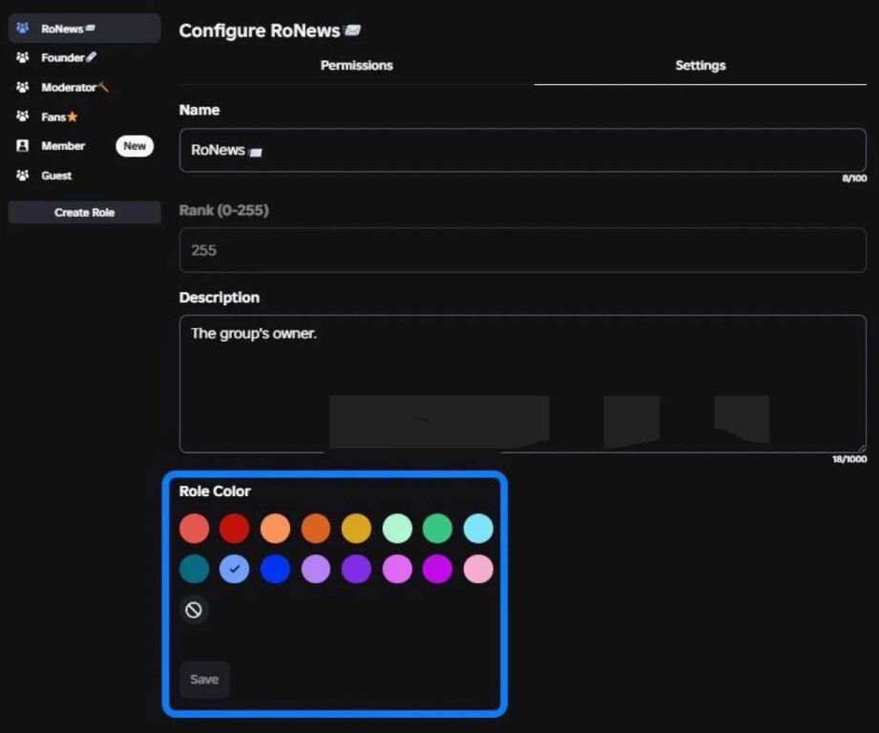Choose the gold yellow role color
The image size is (879, 733).
tap(356, 529)
